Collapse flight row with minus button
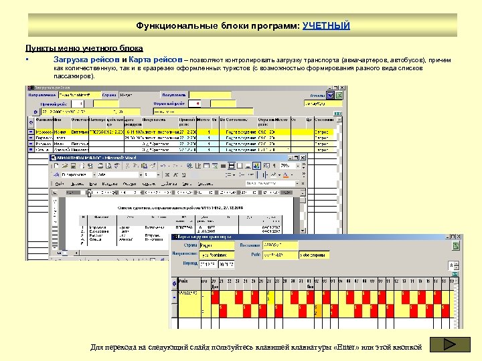 pos(174,297)
